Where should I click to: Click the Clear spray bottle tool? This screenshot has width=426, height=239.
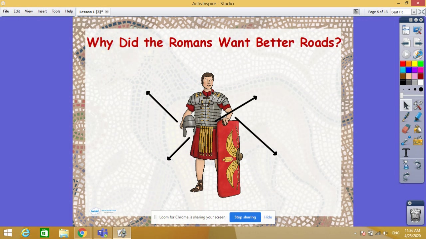(x=406, y=165)
